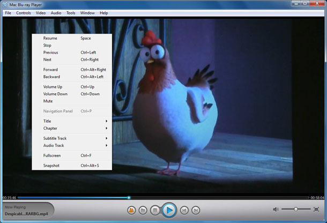Select Mute in the context menu
This screenshot has height=223, width=327.
(72, 101)
